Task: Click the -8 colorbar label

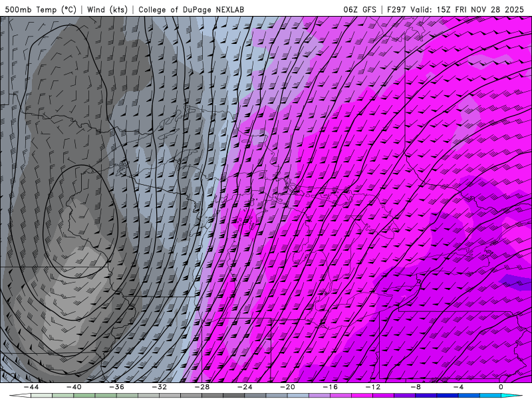Action: (x=416, y=387)
